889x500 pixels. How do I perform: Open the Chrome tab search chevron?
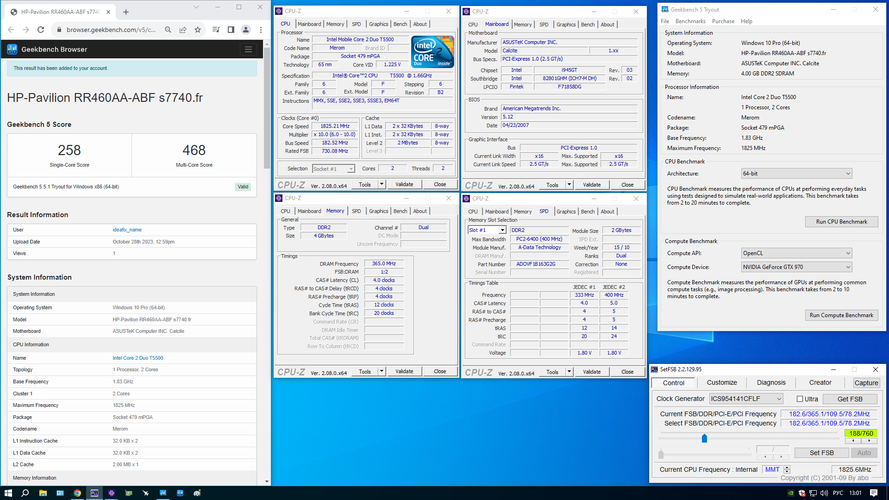[196, 7]
